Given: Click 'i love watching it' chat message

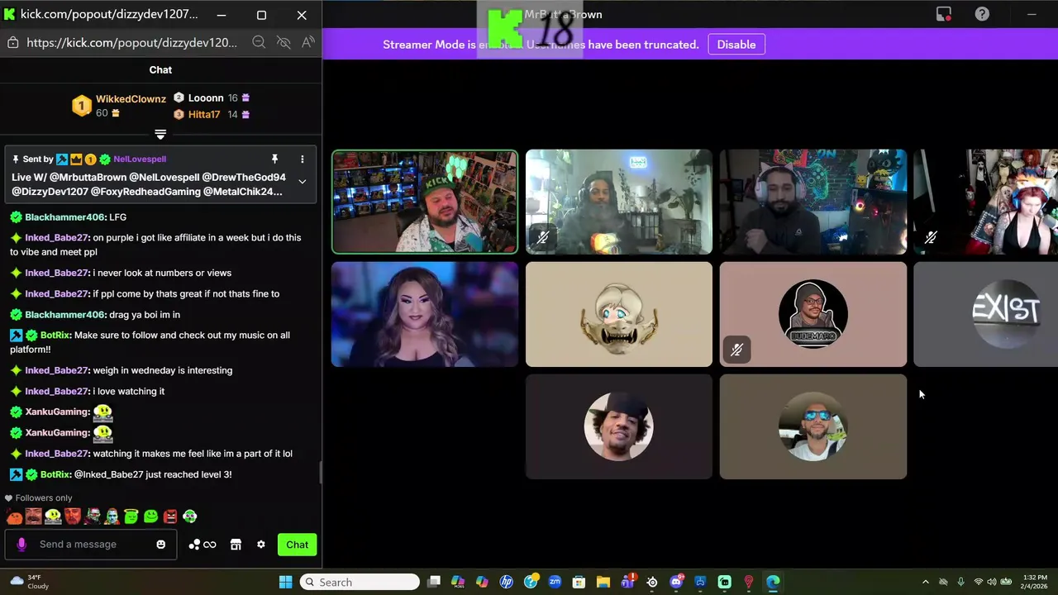Looking at the screenshot, I should pyautogui.click(x=129, y=391).
